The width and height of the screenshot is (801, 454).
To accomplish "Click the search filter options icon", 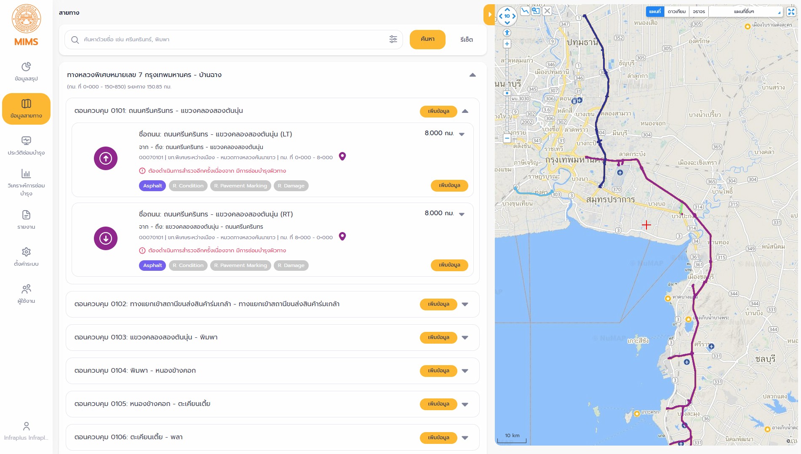I will coord(393,40).
